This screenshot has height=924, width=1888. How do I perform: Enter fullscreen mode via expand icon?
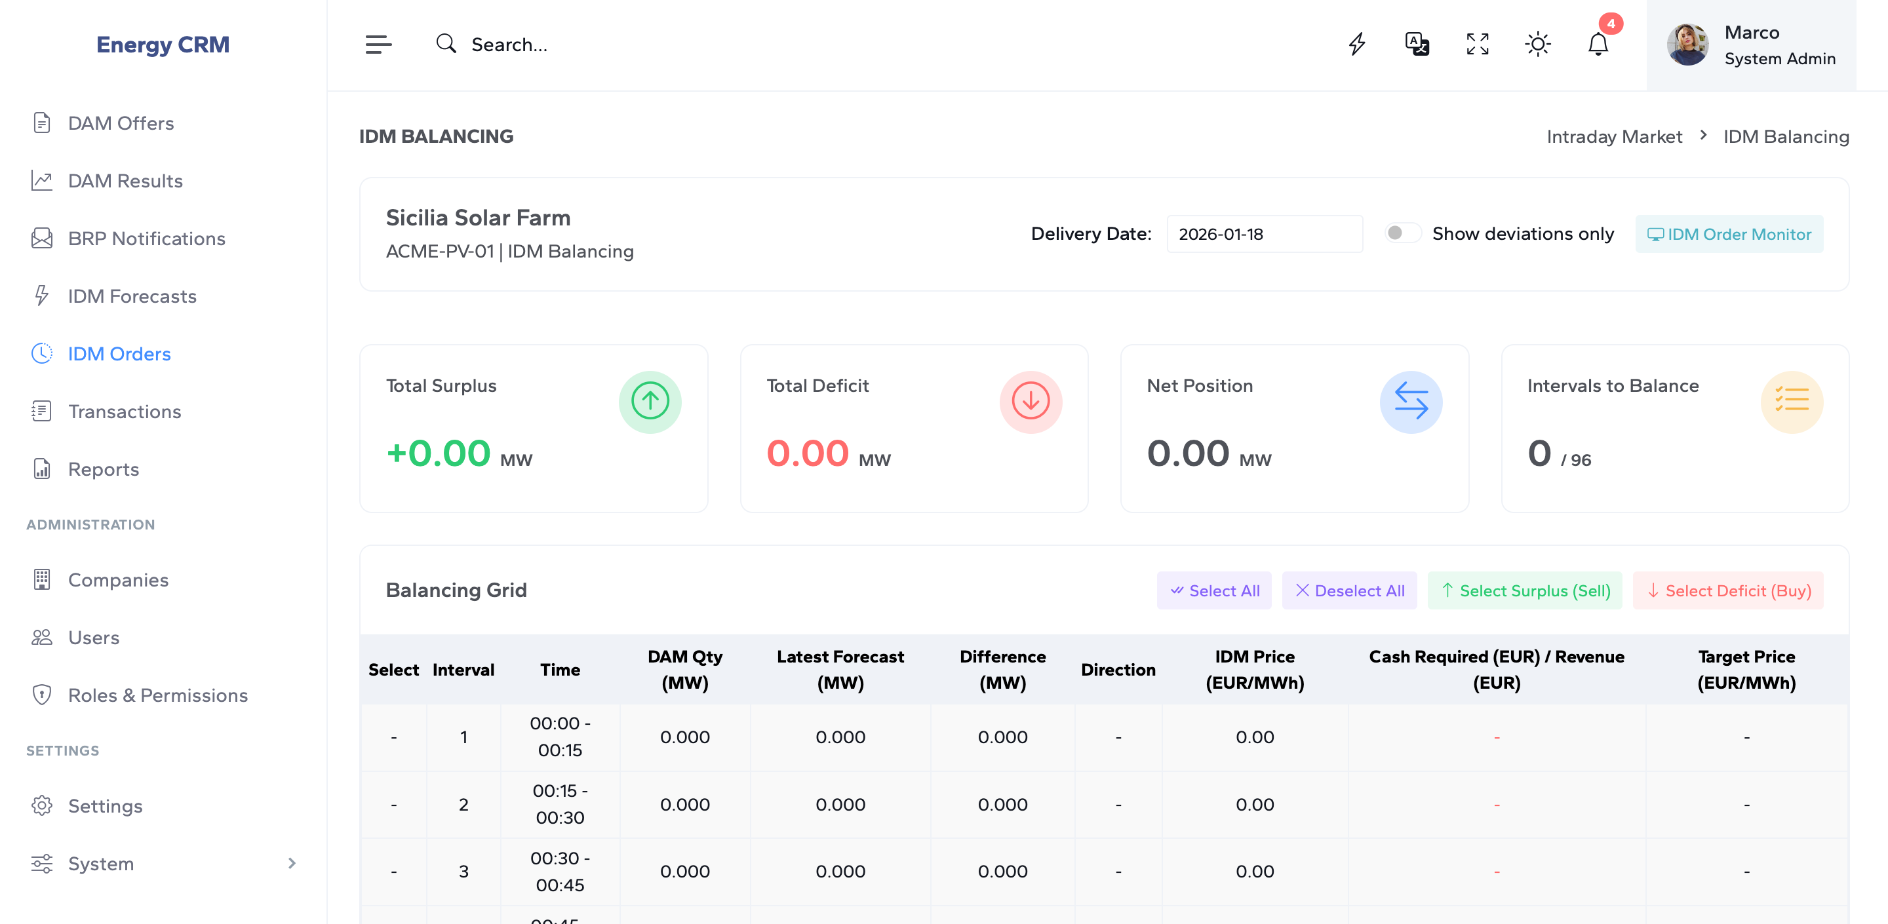(x=1477, y=45)
